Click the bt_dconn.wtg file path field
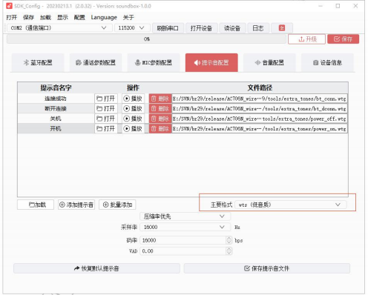 click(x=260, y=108)
